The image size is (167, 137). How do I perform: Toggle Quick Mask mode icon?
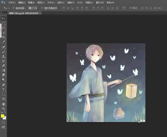4,122
